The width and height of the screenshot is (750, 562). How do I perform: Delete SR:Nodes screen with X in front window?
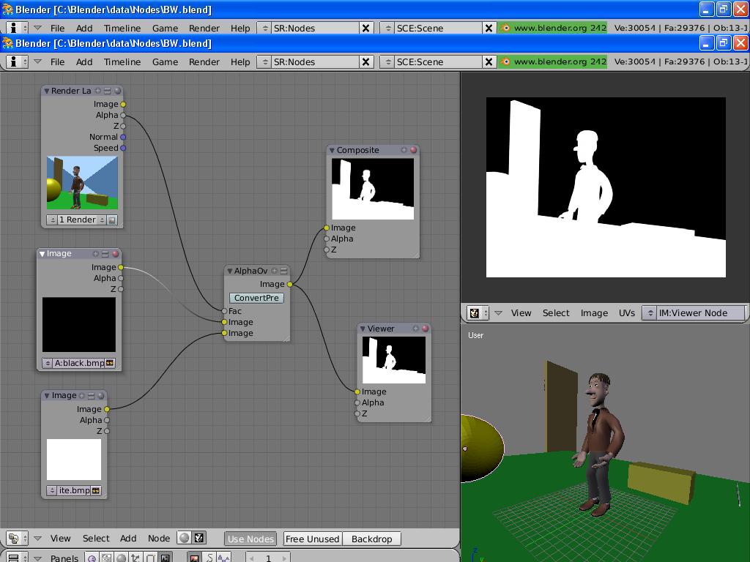[x=366, y=61]
